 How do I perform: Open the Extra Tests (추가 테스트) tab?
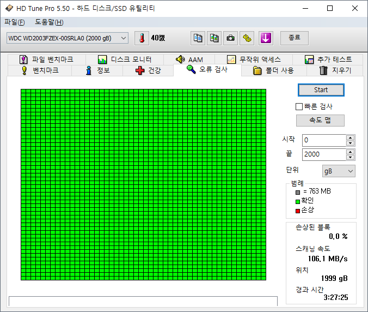(328, 59)
